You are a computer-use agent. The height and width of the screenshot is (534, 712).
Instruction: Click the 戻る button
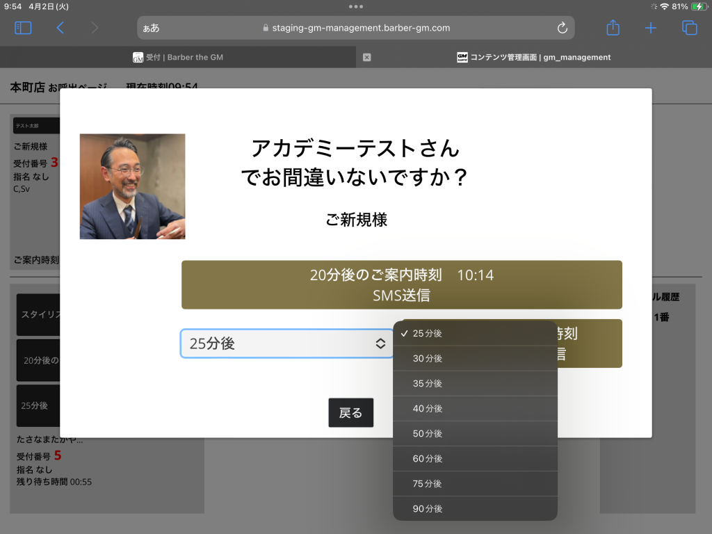point(350,413)
